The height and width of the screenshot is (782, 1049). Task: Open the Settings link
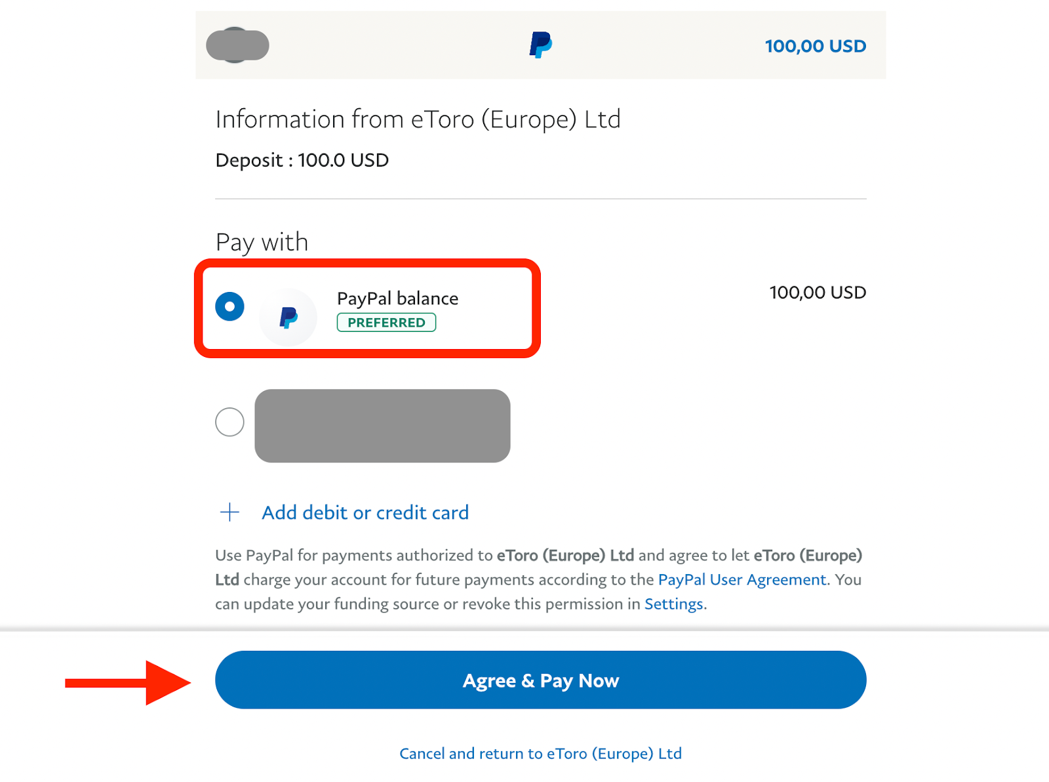674,604
